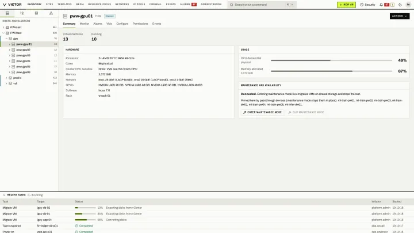This screenshot has width=414, height=233.
Task: Switch to the second sidebar tree view icon
Action: [22, 13]
